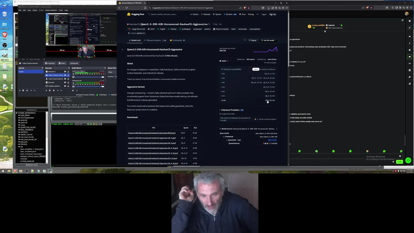The image size is (414, 233).
Task: Go back in the browser
Action: click(119, 8)
